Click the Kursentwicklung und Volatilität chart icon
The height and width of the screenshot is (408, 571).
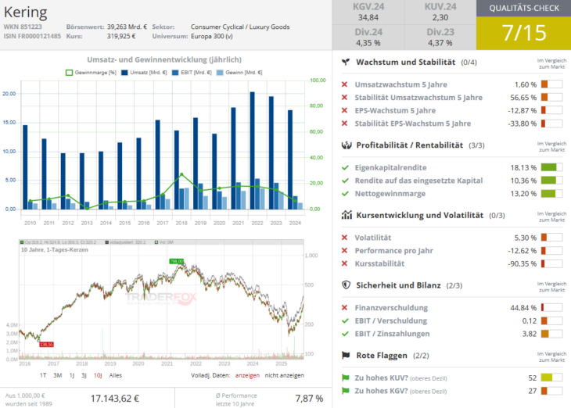coord(345,214)
